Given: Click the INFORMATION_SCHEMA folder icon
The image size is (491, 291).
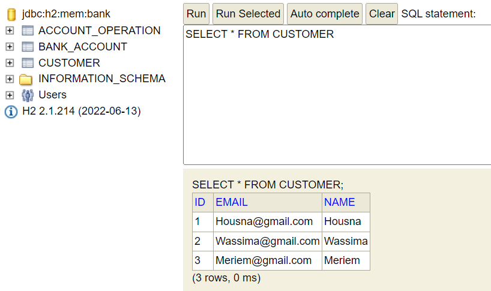Looking at the screenshot, I should 26,79.
